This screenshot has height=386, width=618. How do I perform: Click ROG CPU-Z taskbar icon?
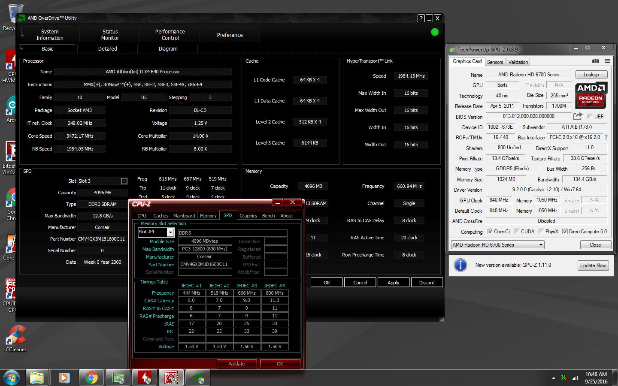171,378
